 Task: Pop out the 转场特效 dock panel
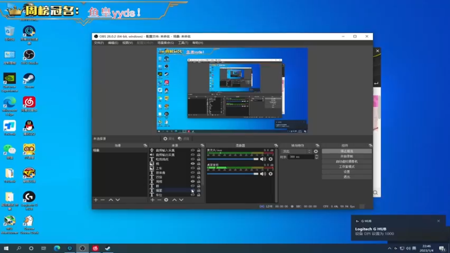(x=317, y=146)
